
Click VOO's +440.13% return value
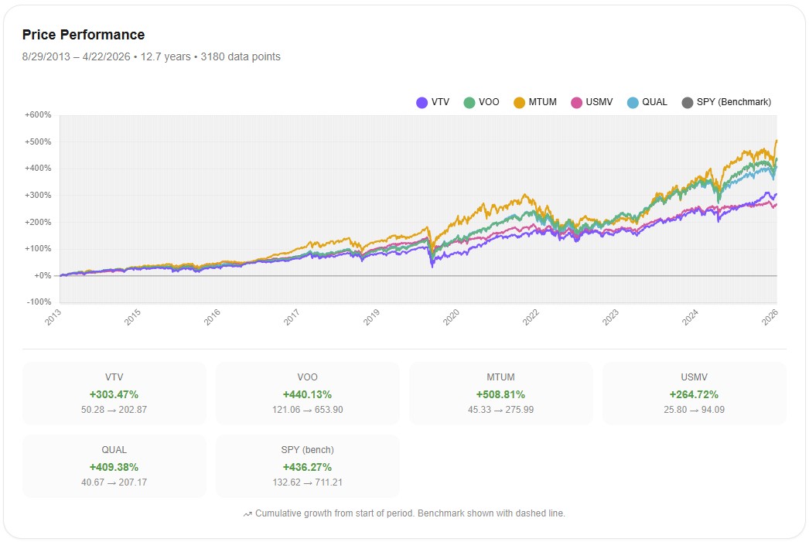pyautogui.click(x=308, y=394)
